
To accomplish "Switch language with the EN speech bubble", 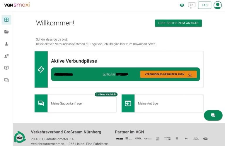I will coord(192,6).
